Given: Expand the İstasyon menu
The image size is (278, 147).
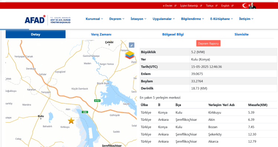Looking at the screenshot, I should coord(139,19).
